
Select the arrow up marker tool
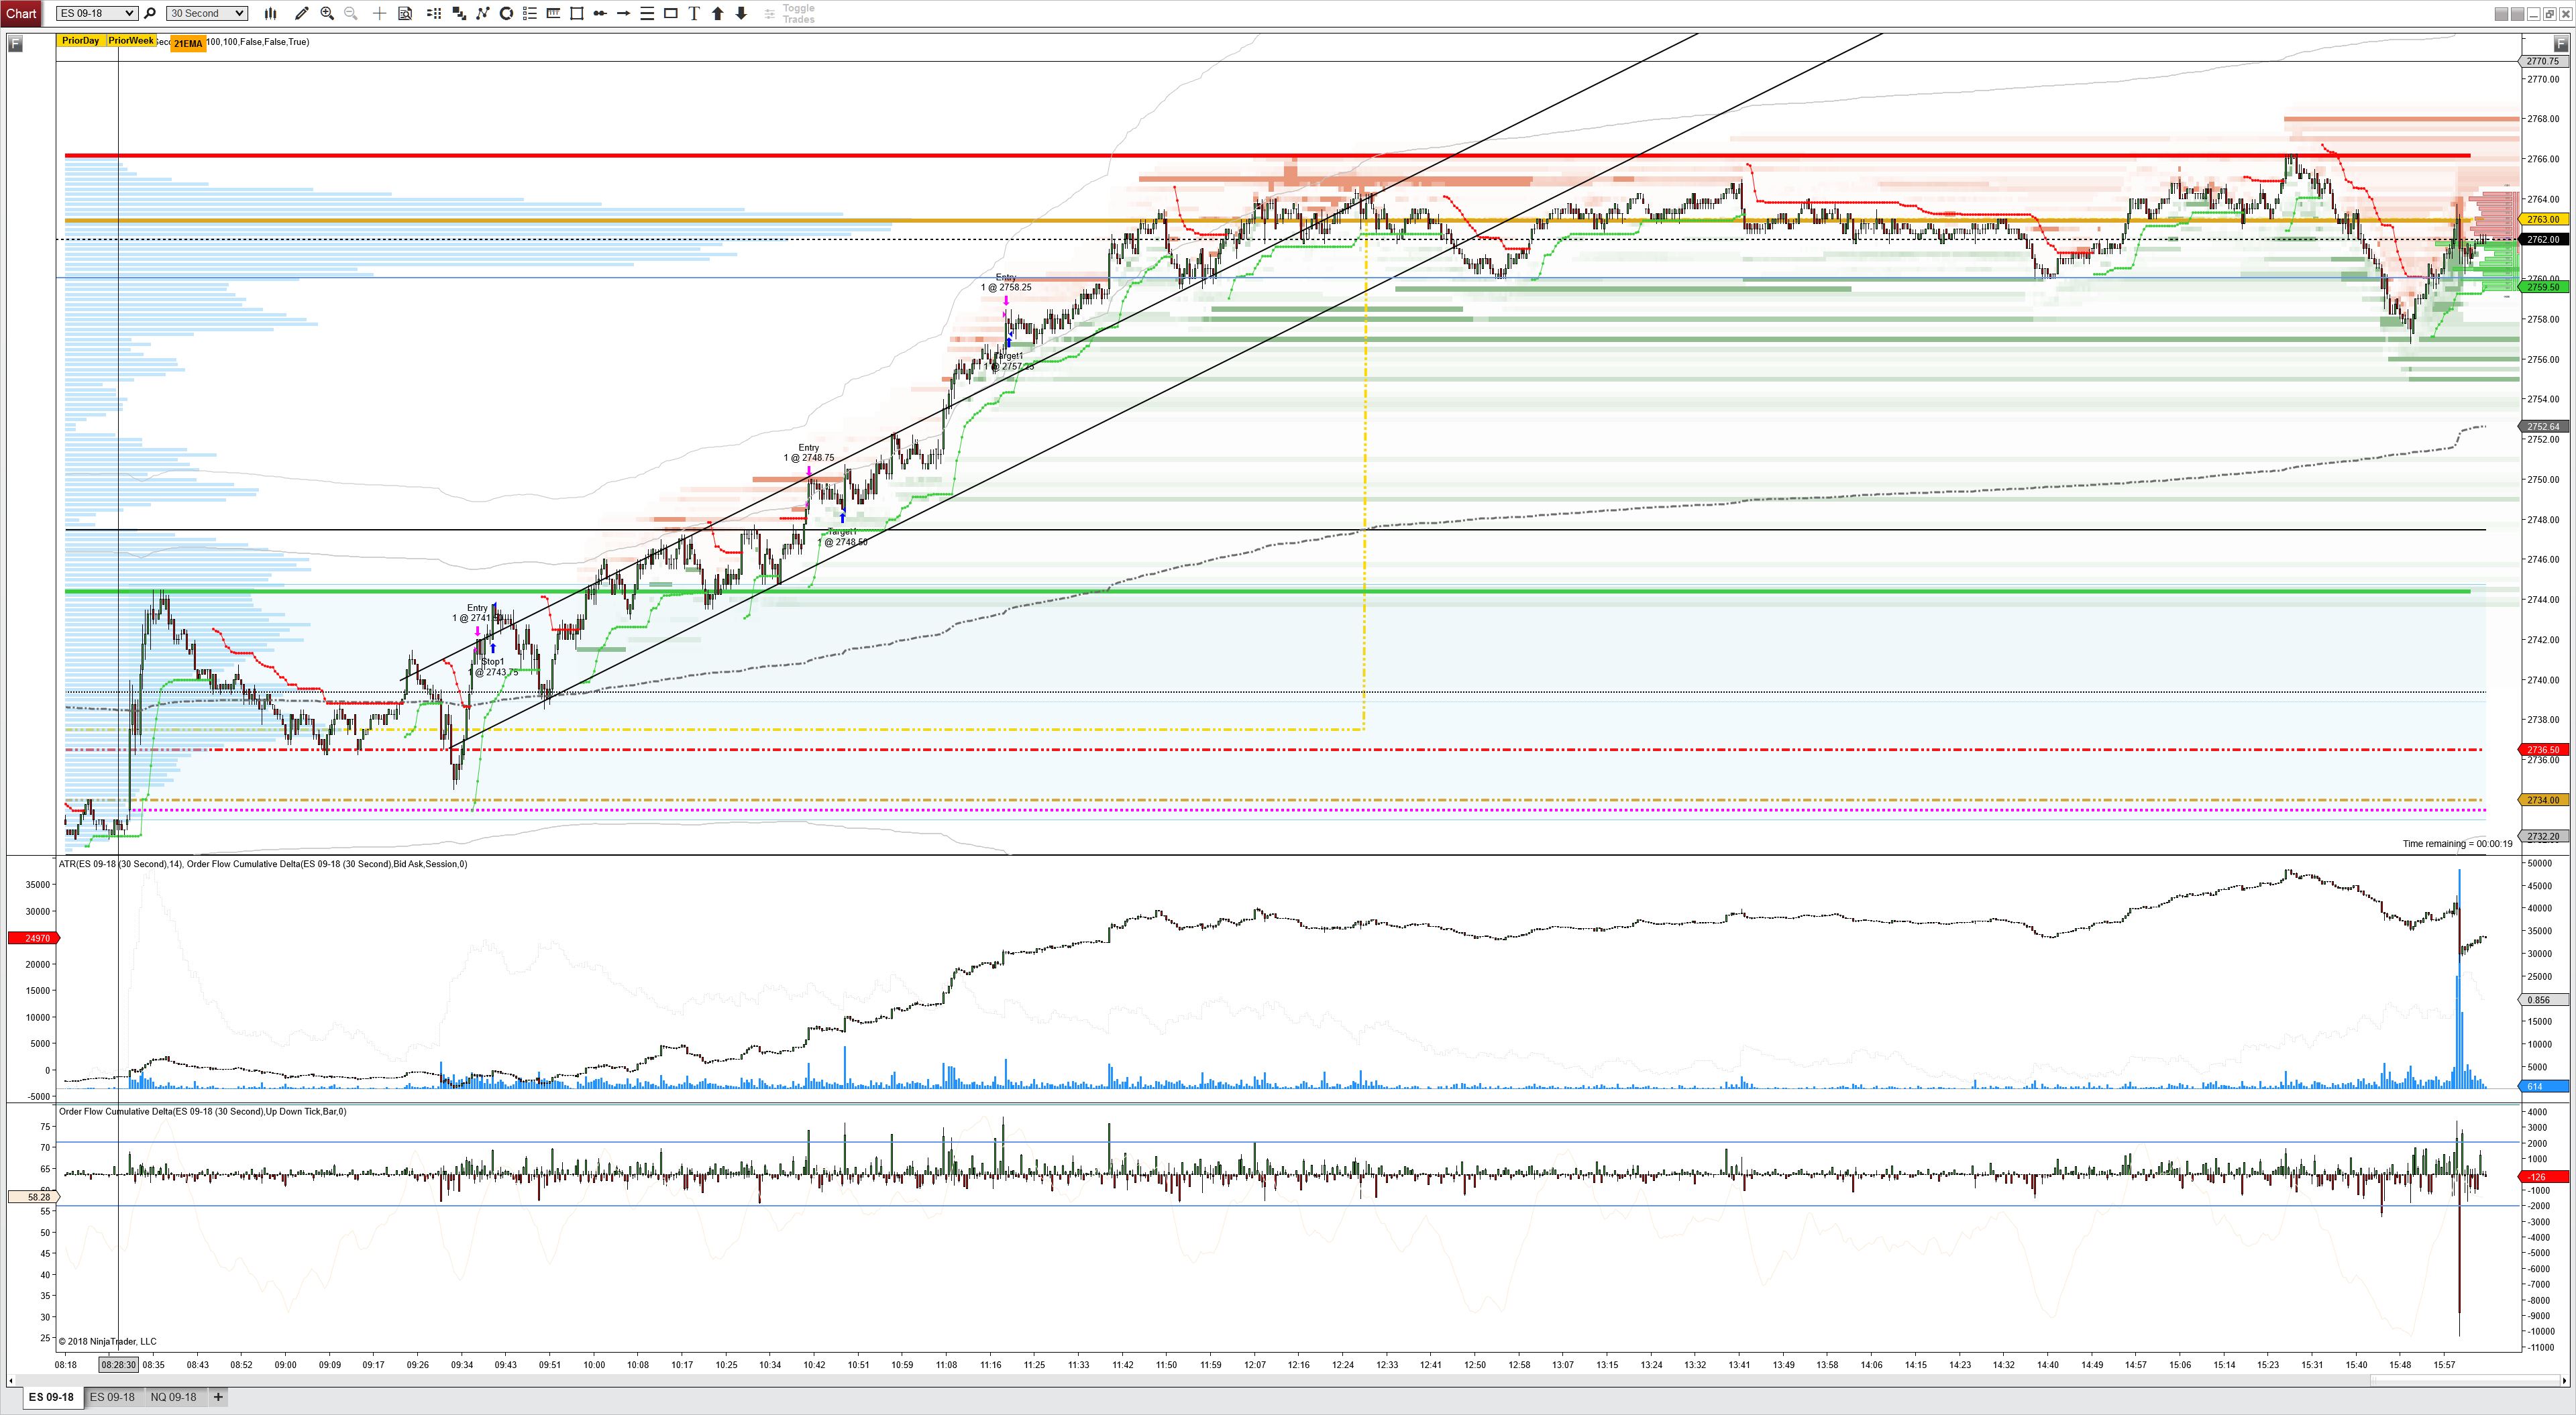(x=718, y=13)
